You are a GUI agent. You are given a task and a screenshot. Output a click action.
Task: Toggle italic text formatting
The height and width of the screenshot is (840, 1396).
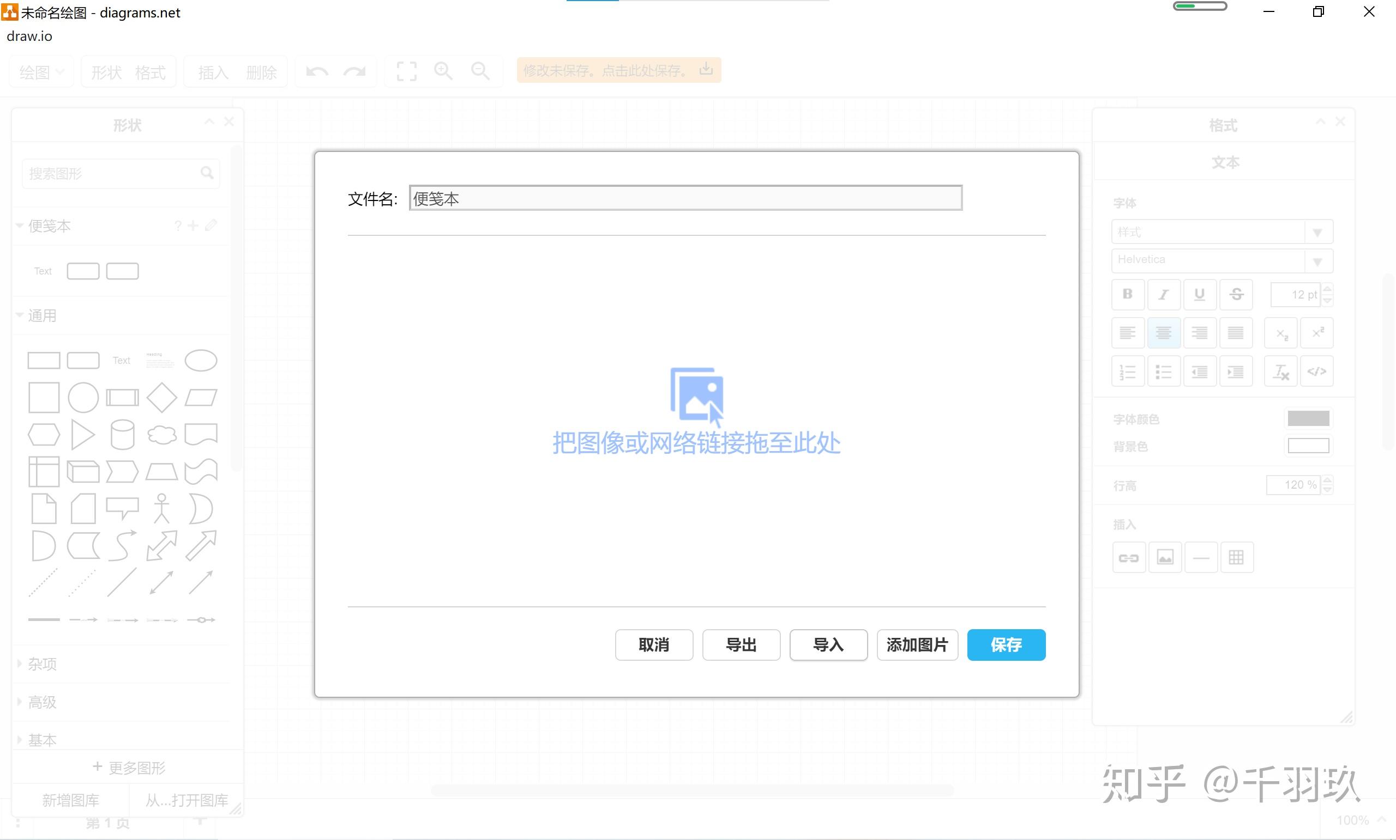point(1164,294)
